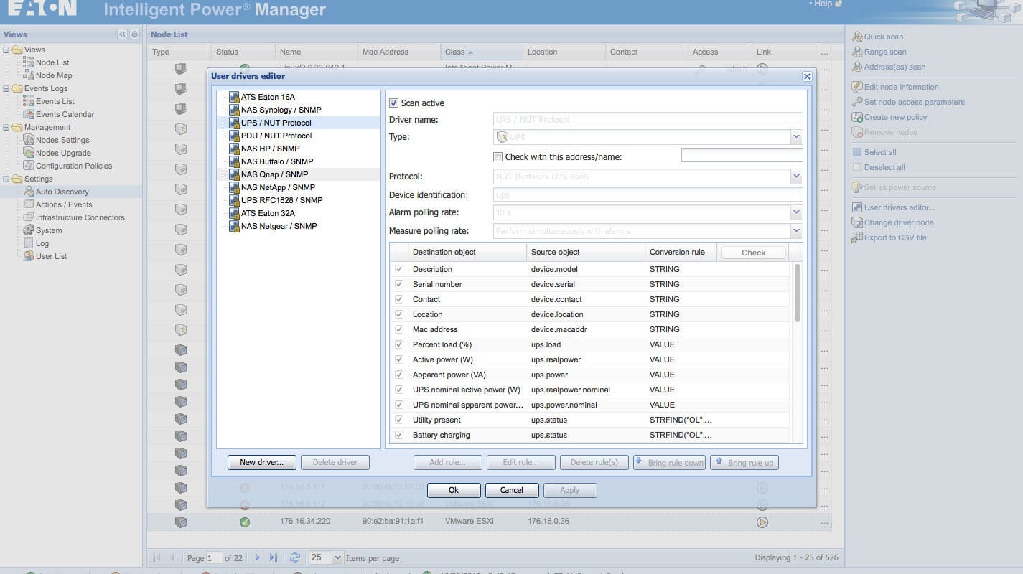Select the PDU / NUT Protocol driver icon
The width and height of the screenshot is (1023, 574).
pyautogui.click(x=234, y=136)
